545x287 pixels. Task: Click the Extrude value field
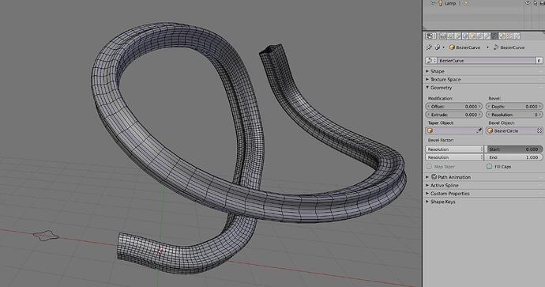point(454,115)
